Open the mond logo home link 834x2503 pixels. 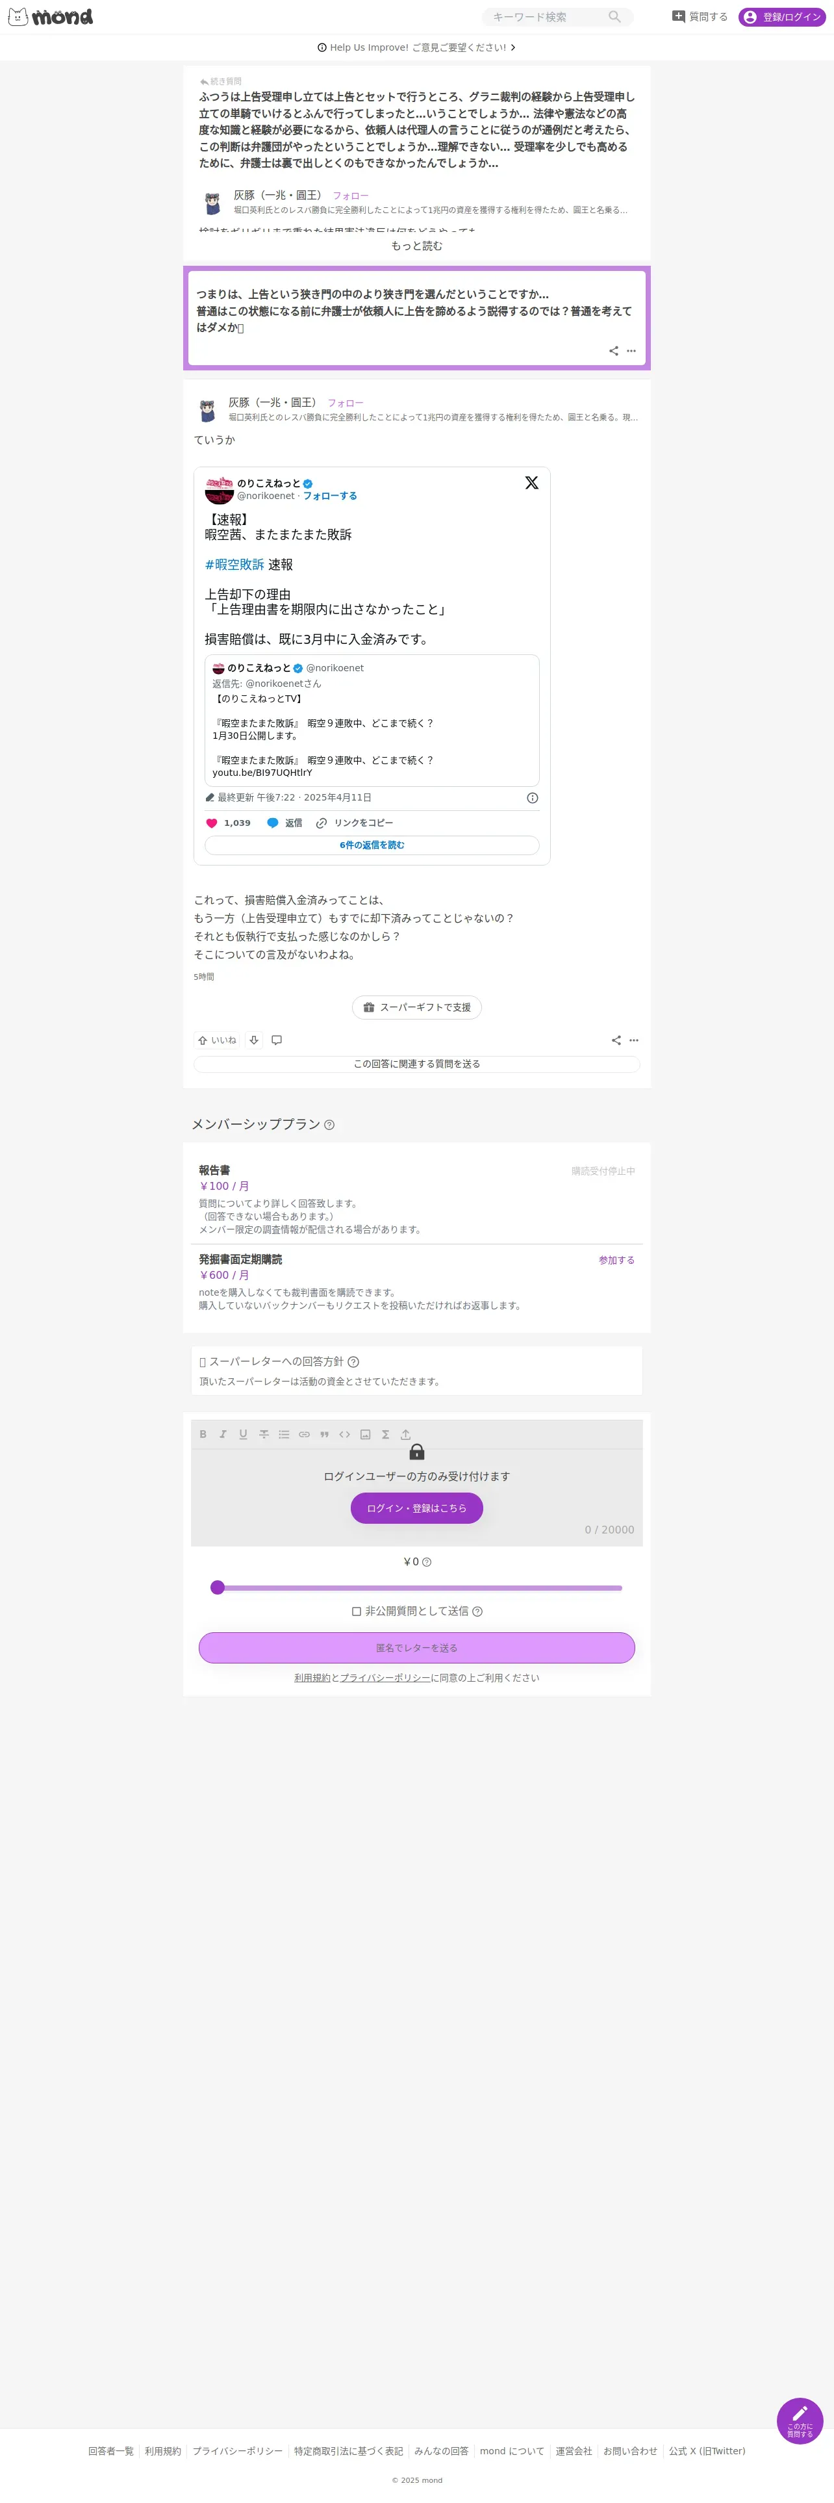[x=51, y=16]
